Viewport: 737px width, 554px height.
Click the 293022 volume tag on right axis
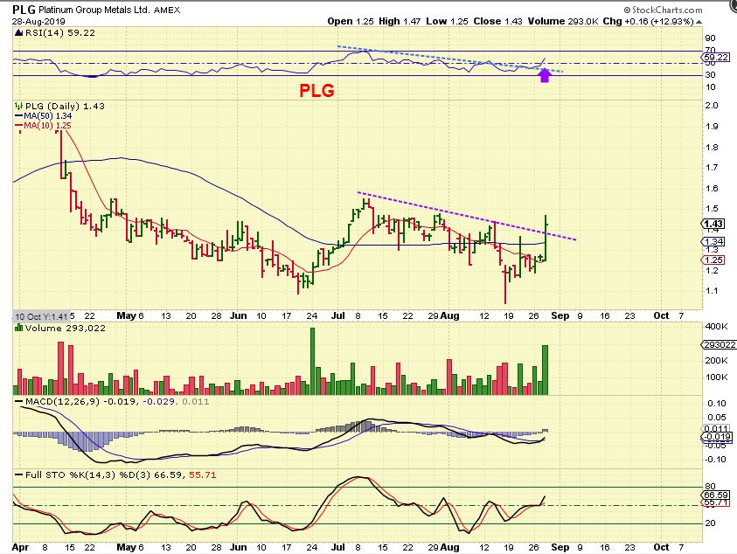(720, 345)
